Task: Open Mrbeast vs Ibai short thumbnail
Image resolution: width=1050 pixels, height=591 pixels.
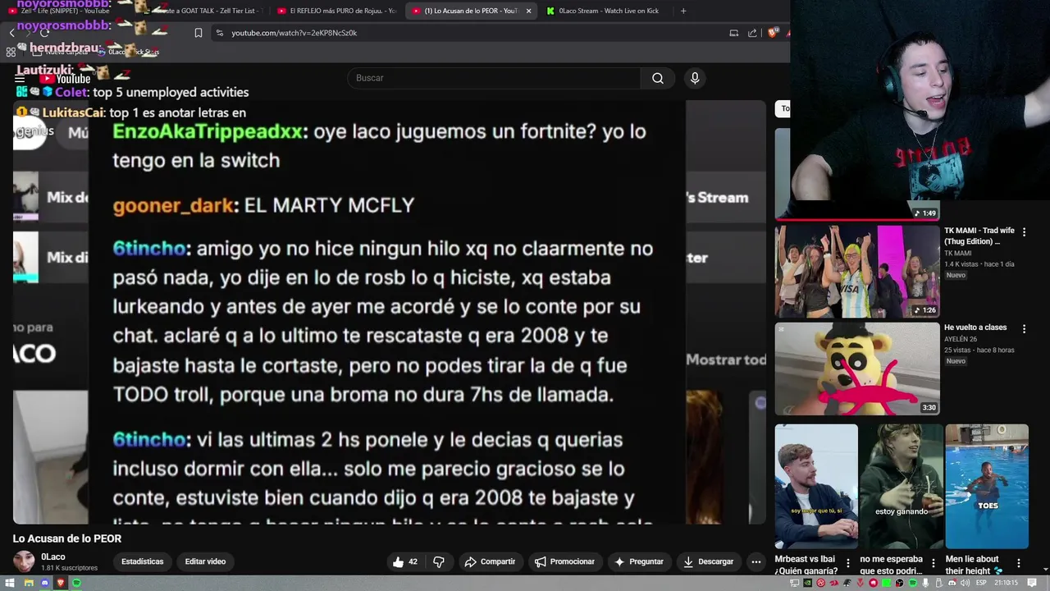Action: (x=816, y=486)
